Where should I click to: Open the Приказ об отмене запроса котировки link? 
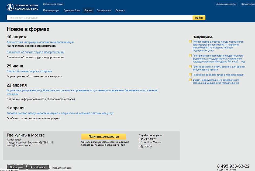[29, 71]
